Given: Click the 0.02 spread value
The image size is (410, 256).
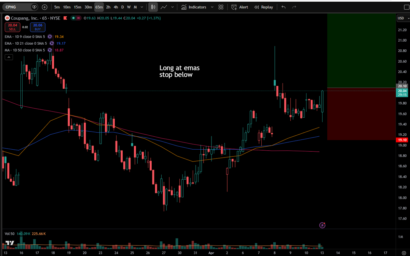Looking at the screenshot, I should click(x=25, y=27).
